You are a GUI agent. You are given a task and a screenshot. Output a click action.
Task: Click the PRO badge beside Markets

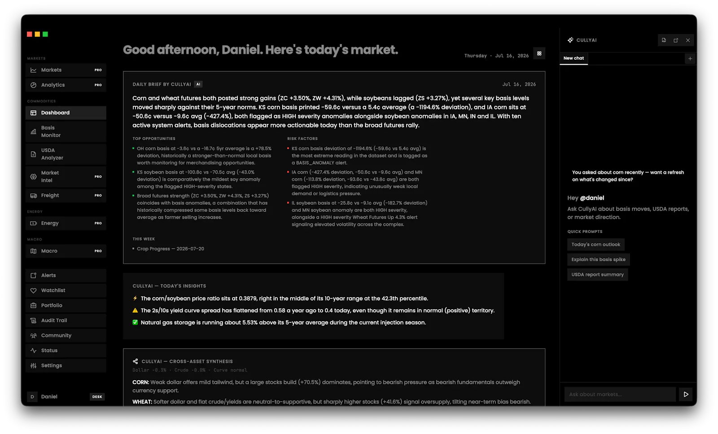[98, 70]
